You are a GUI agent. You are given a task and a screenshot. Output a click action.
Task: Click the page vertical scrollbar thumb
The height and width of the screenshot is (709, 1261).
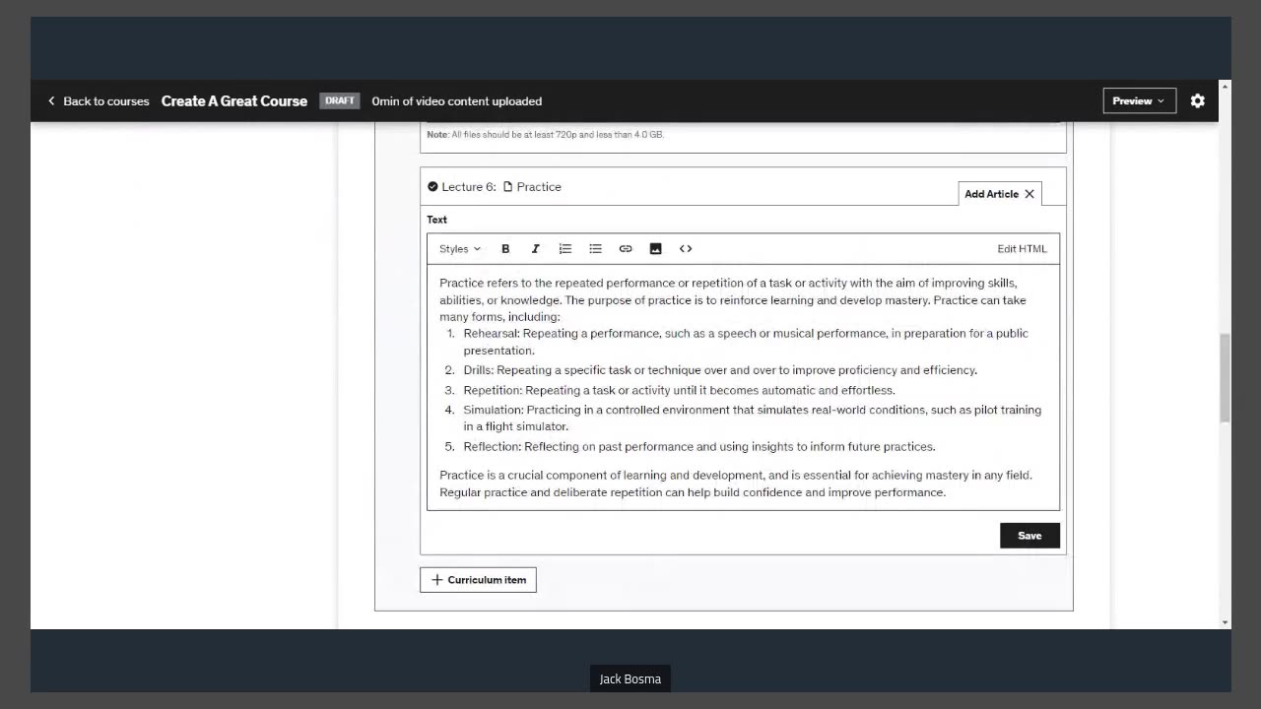1225,378
